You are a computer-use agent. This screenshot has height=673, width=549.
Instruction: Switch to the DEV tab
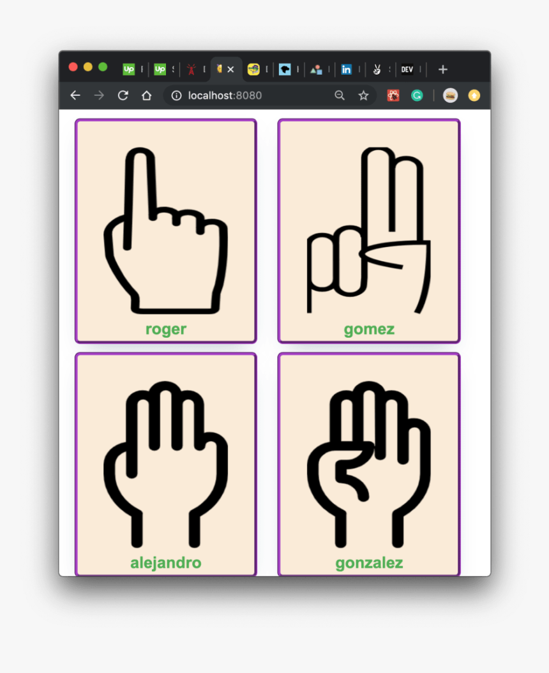click(407, 70)
